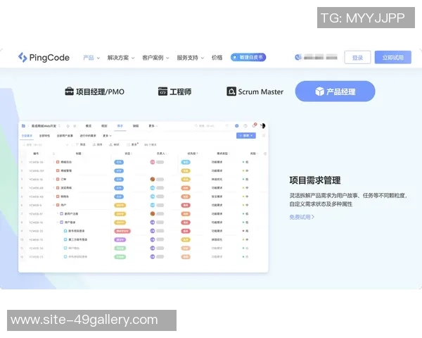
Task: Click the 标题 column header
Action: point(78,154)
